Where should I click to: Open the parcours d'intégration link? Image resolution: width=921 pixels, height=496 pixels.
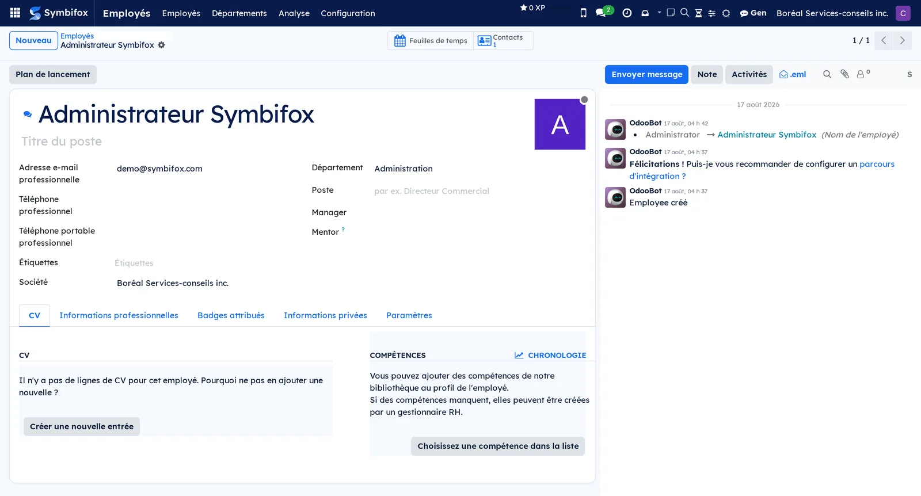tap(762, 170)
